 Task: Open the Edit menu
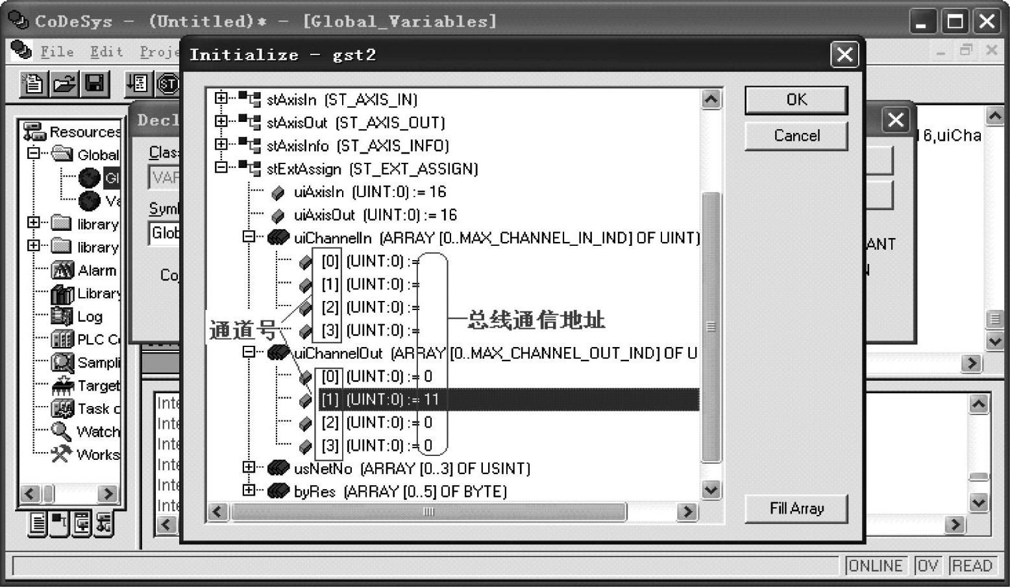click(x=107, y=52)
